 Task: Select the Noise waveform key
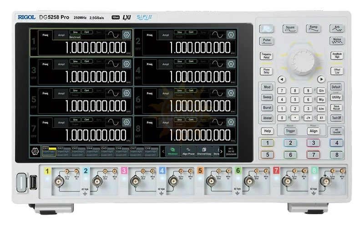tap(337, 40)
